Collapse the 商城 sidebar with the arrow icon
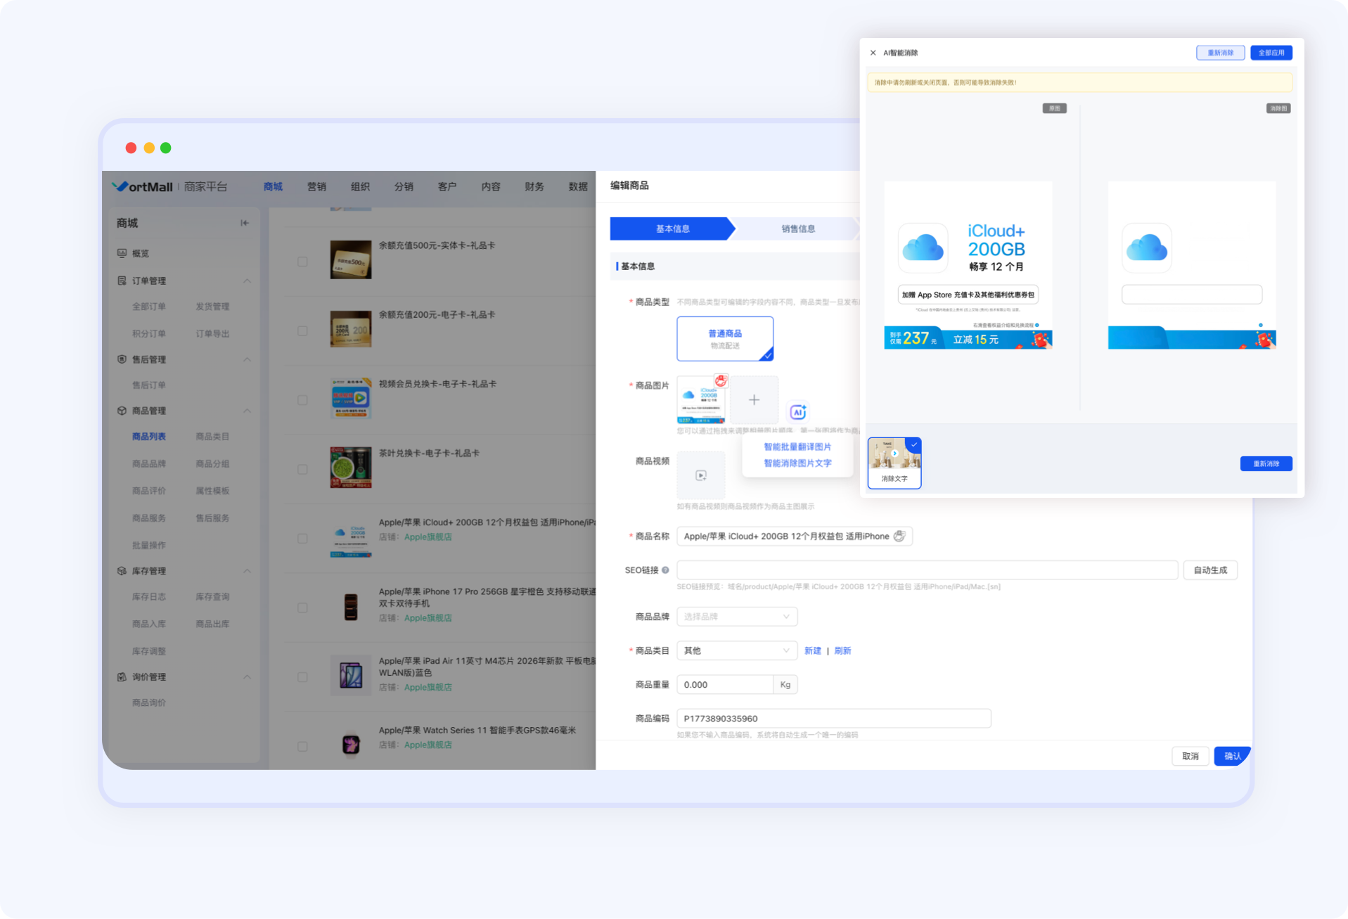 coord(245,223)
